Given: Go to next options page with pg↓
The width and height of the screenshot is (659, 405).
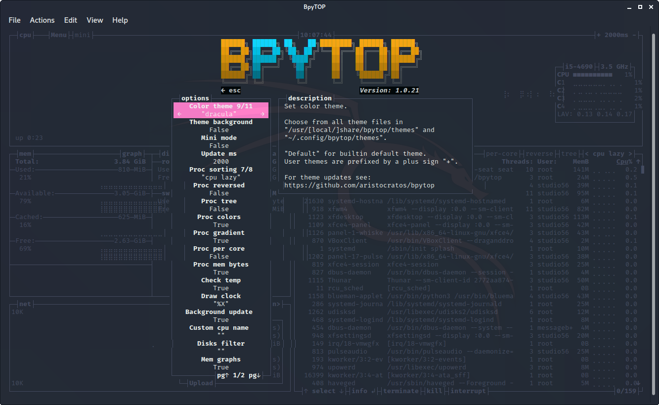Looking at the screenshot, I should tap(253, 375).
